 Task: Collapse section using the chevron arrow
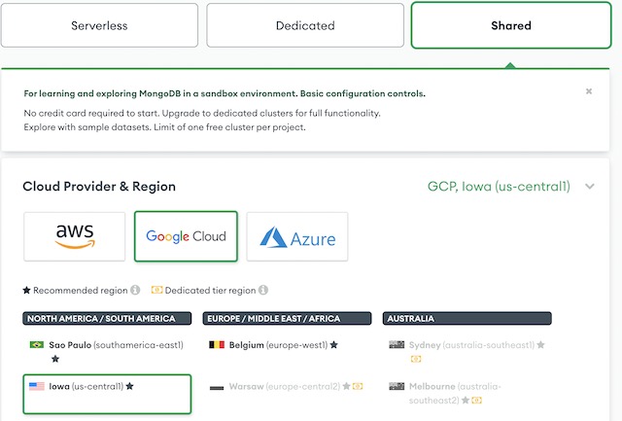590,187
